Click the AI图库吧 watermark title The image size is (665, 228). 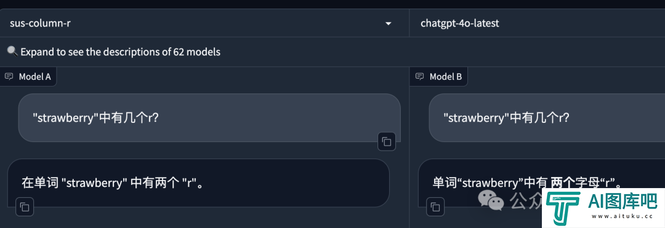623,202
